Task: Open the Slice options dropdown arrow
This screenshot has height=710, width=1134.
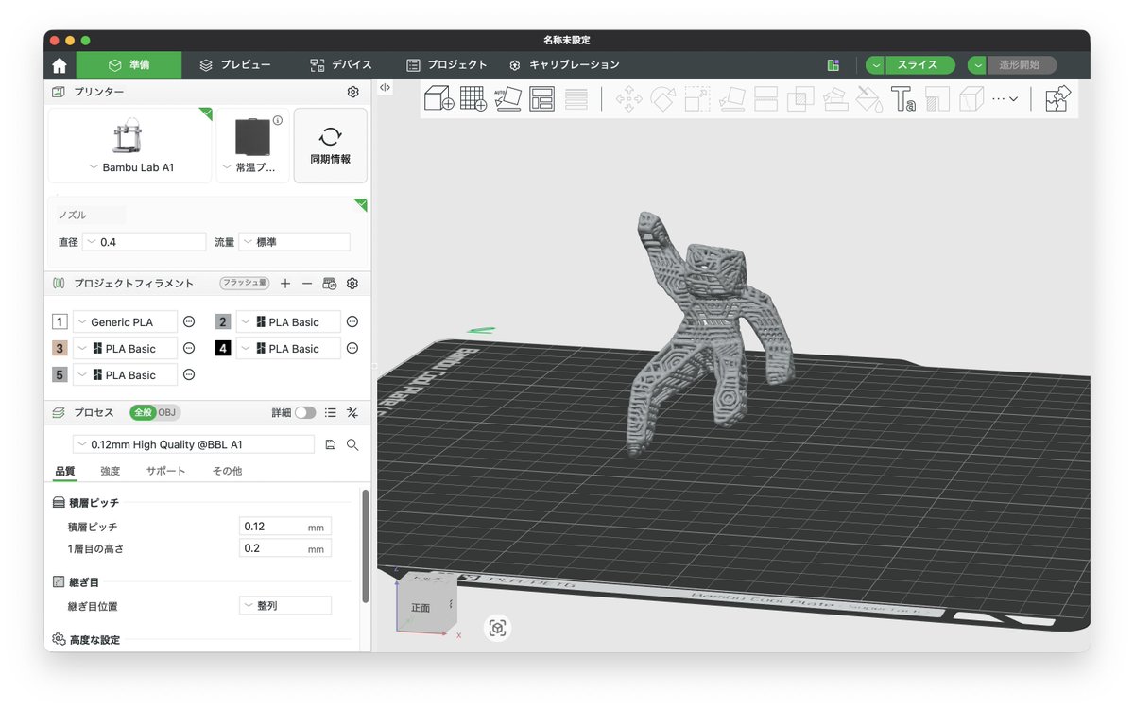Action: coord(876,65)
